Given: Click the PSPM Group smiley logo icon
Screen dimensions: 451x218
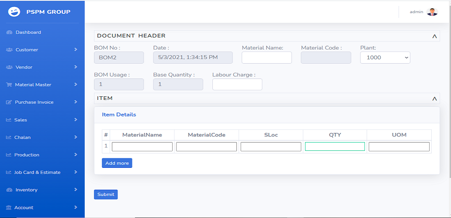Looking at the screenshot, I should pyautogui.click(x=14, y=12).
